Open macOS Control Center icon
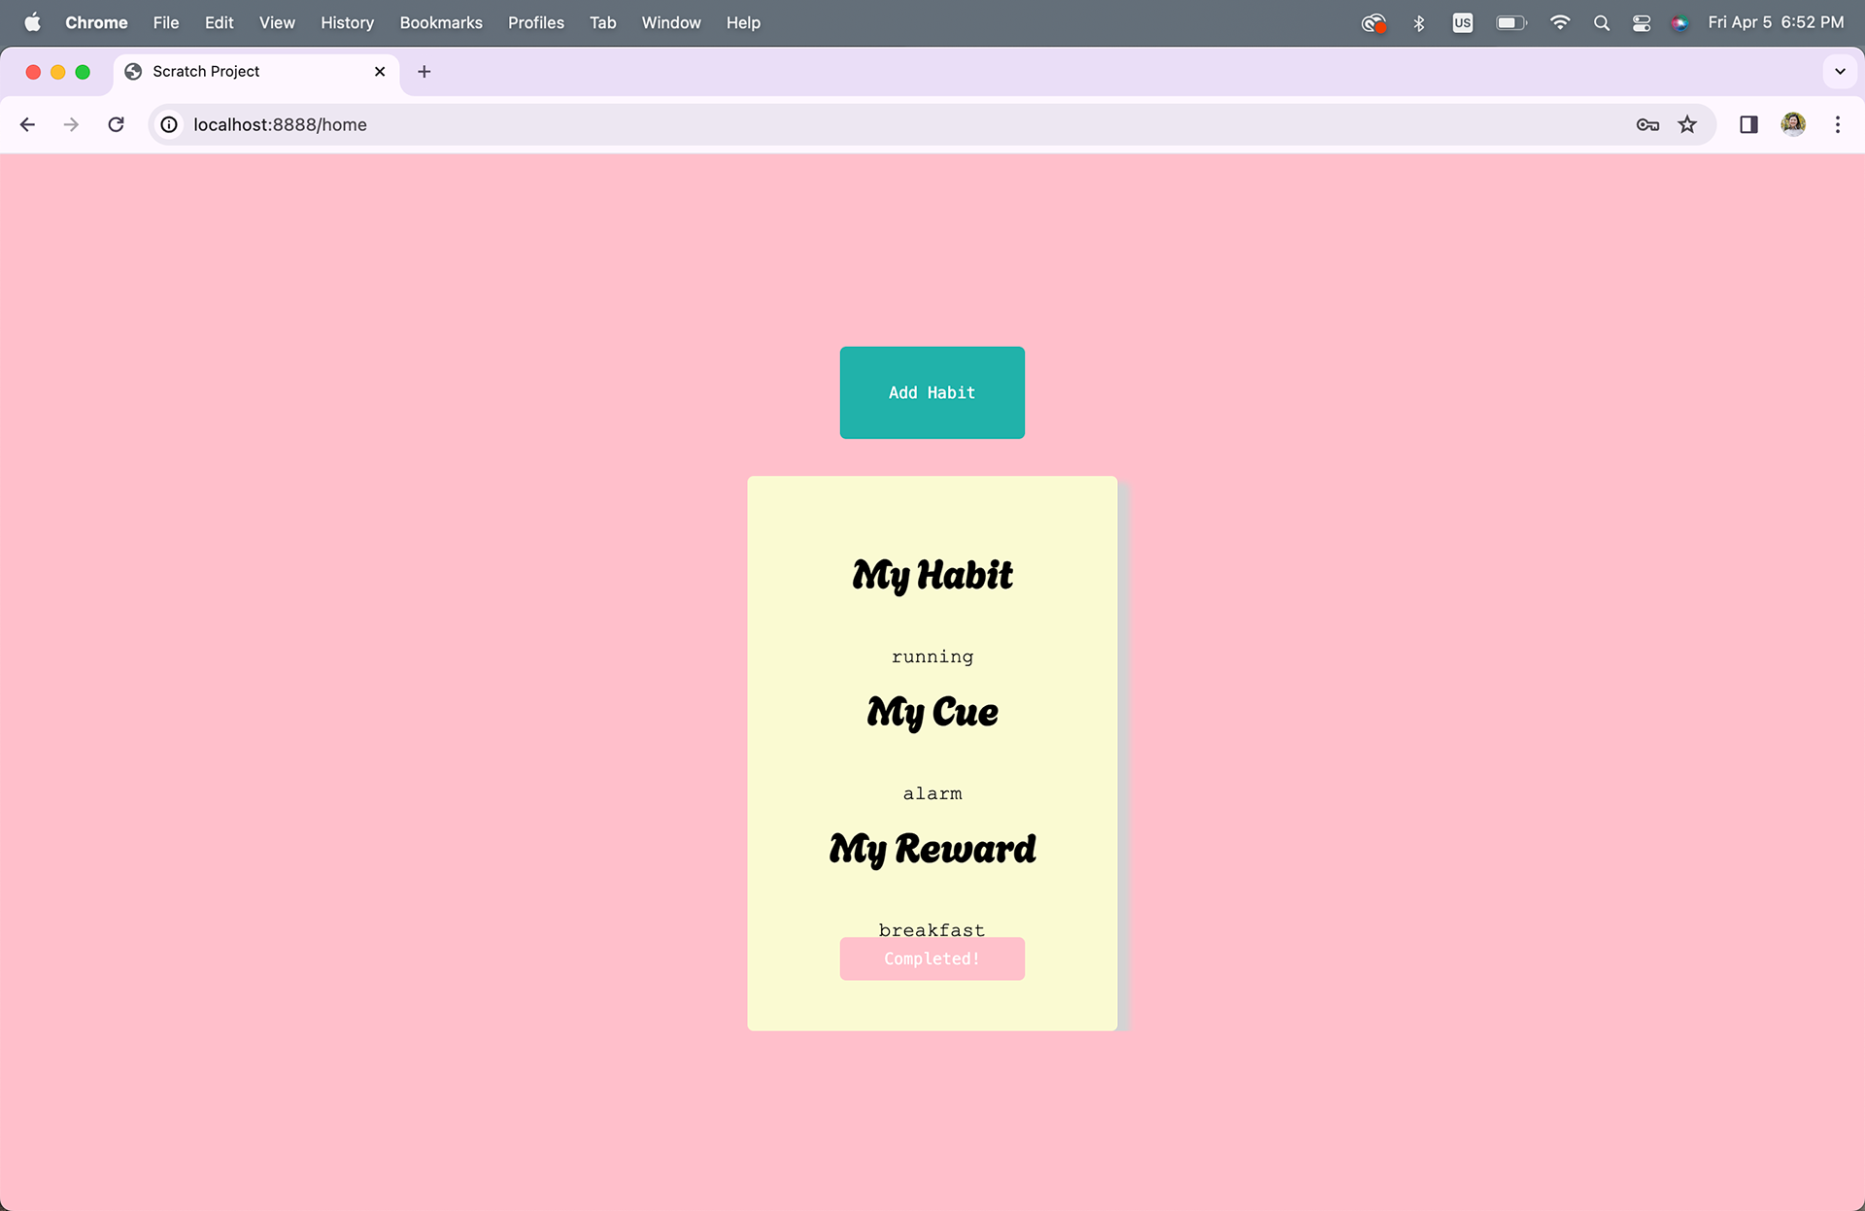The height and width of the screenshot is (1211, 1865). pos(1642,22)
